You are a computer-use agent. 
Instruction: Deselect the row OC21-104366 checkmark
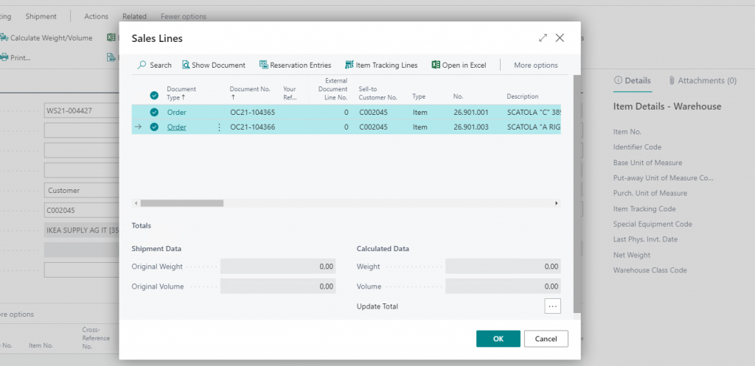[154, 127]
